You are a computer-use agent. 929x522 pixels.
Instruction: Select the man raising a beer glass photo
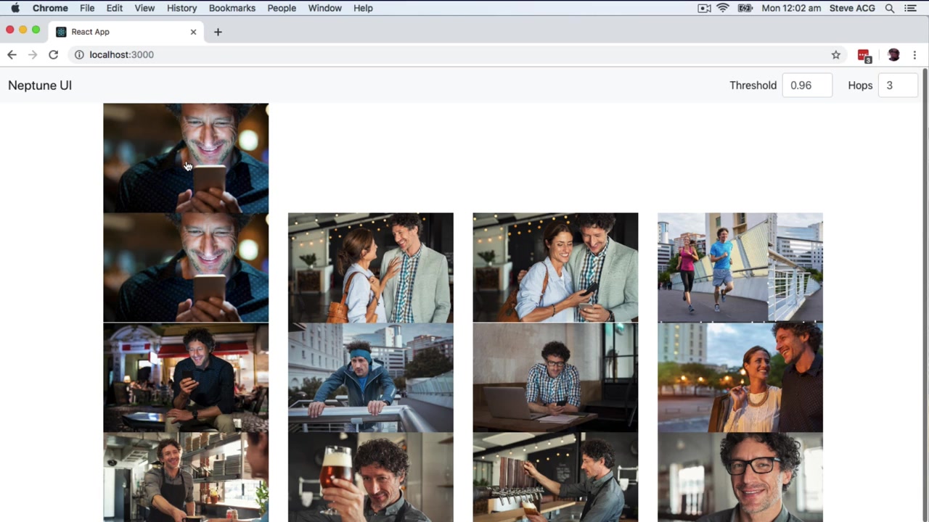click(x=371, y=477)
